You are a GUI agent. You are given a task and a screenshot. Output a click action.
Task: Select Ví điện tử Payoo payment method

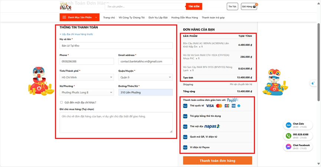(200, 147)
